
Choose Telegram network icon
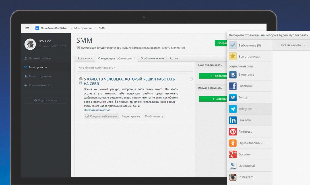[x=233, y=109]
